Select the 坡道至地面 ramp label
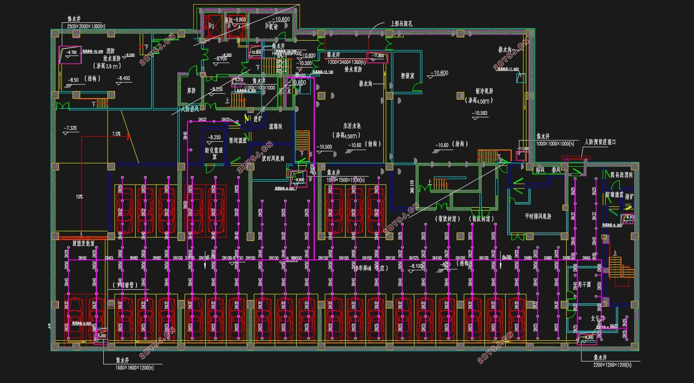The height and width of the screenshot is (383, 694). [x=83, y=243]
